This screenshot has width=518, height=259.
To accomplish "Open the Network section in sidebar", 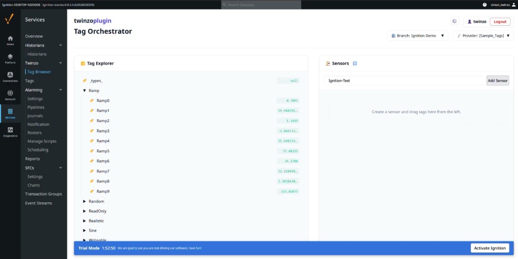I will [x=10, y=96].
